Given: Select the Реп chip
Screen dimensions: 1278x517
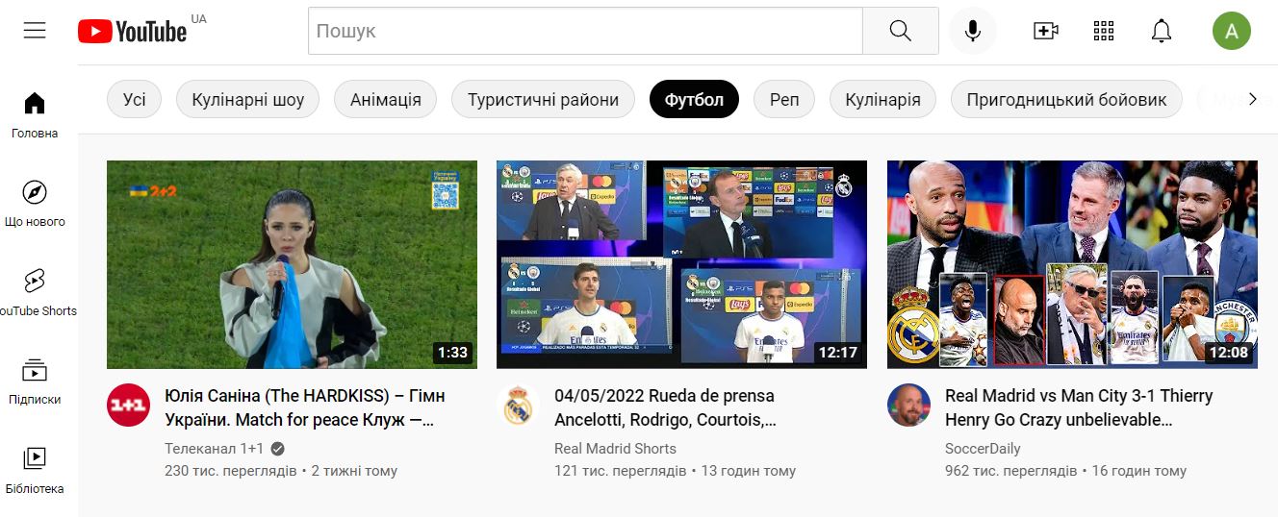Looking at the screenshot, I should [784, 99].
